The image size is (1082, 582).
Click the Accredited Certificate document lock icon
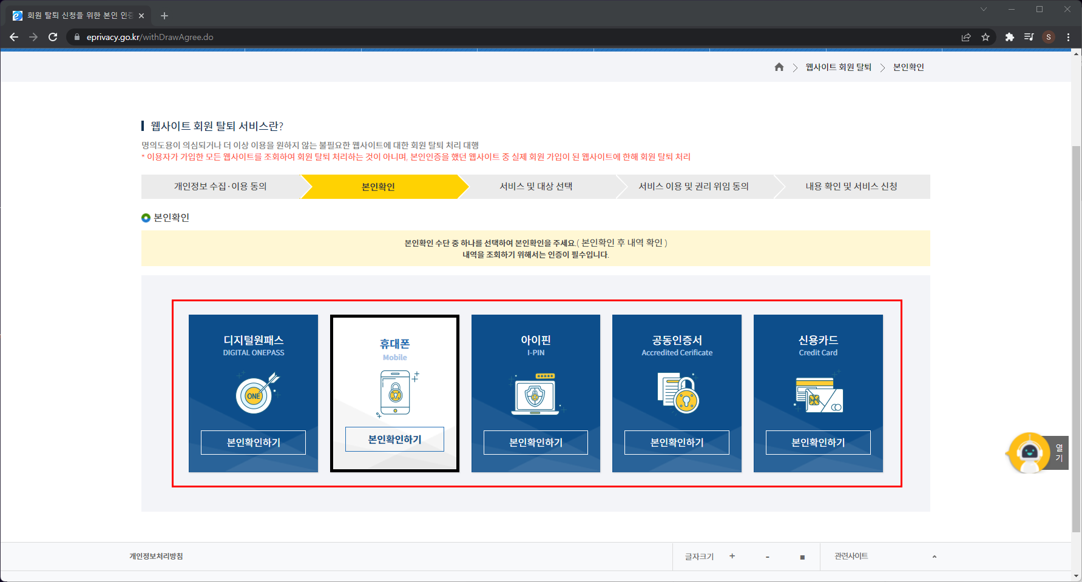[678, 393]
